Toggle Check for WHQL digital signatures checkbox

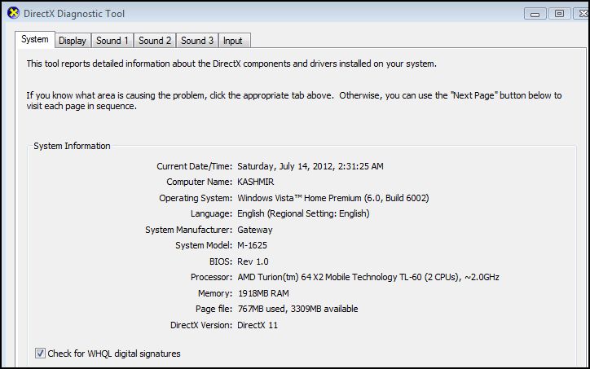coord(40,354)
